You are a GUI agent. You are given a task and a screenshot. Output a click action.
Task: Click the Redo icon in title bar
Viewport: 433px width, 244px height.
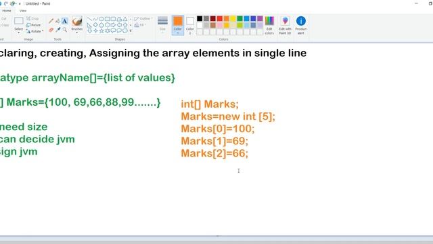click(6, 3)
